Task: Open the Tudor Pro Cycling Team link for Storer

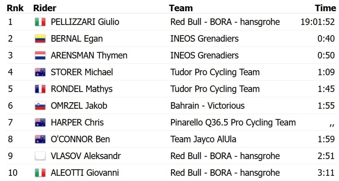Action: click(215, 72)
